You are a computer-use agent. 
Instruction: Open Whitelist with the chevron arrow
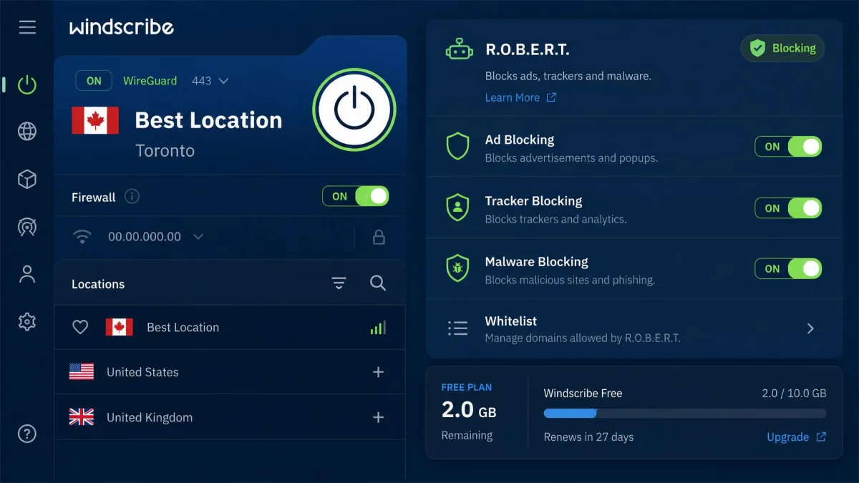tap(810, 328)
